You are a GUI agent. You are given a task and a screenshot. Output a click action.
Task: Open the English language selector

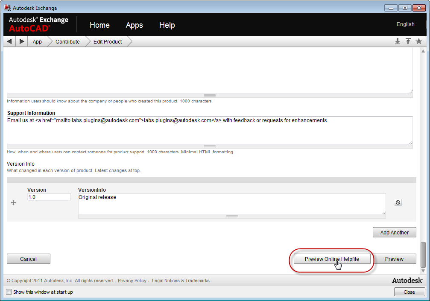point(405,24)
